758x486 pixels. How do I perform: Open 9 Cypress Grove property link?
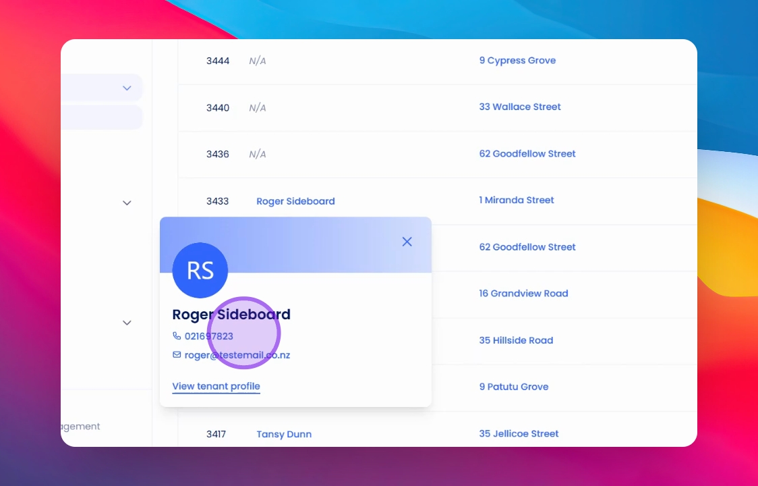coord(517,61)
